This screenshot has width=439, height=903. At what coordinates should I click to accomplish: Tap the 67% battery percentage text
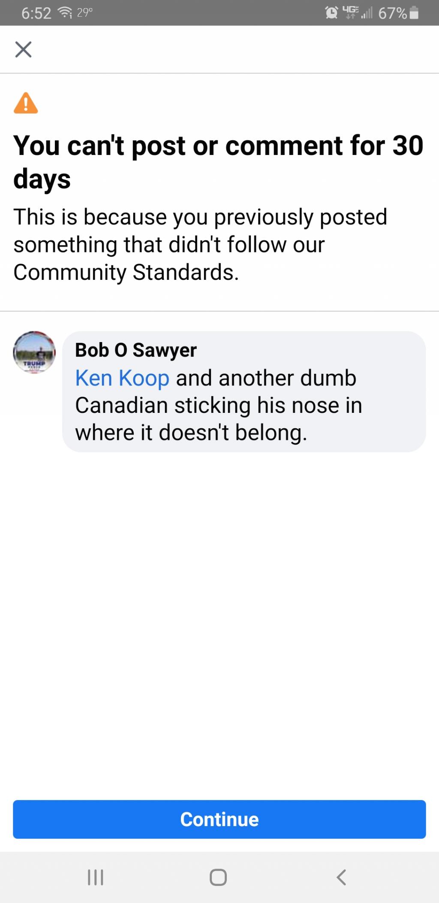pyautogui.click(x=392, y=13)
